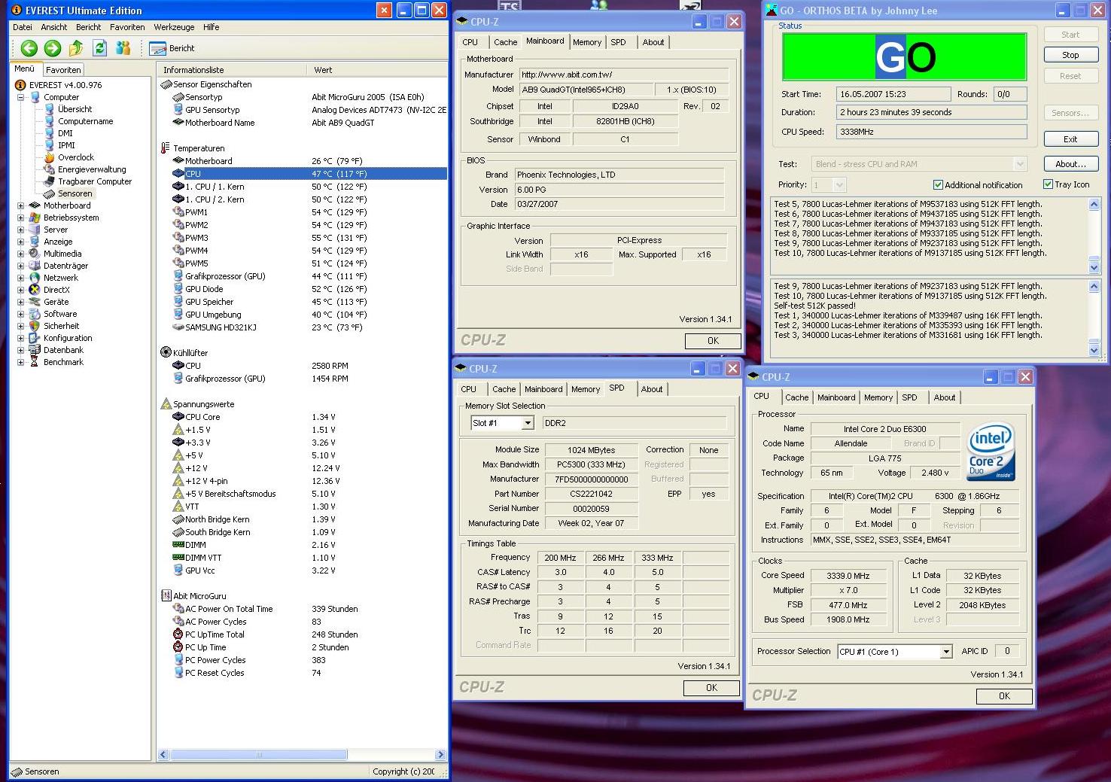This screenshot has height=782, width=1111.
Task: Click the manufacturer URL field in CPU-Z
Action: 624,75
